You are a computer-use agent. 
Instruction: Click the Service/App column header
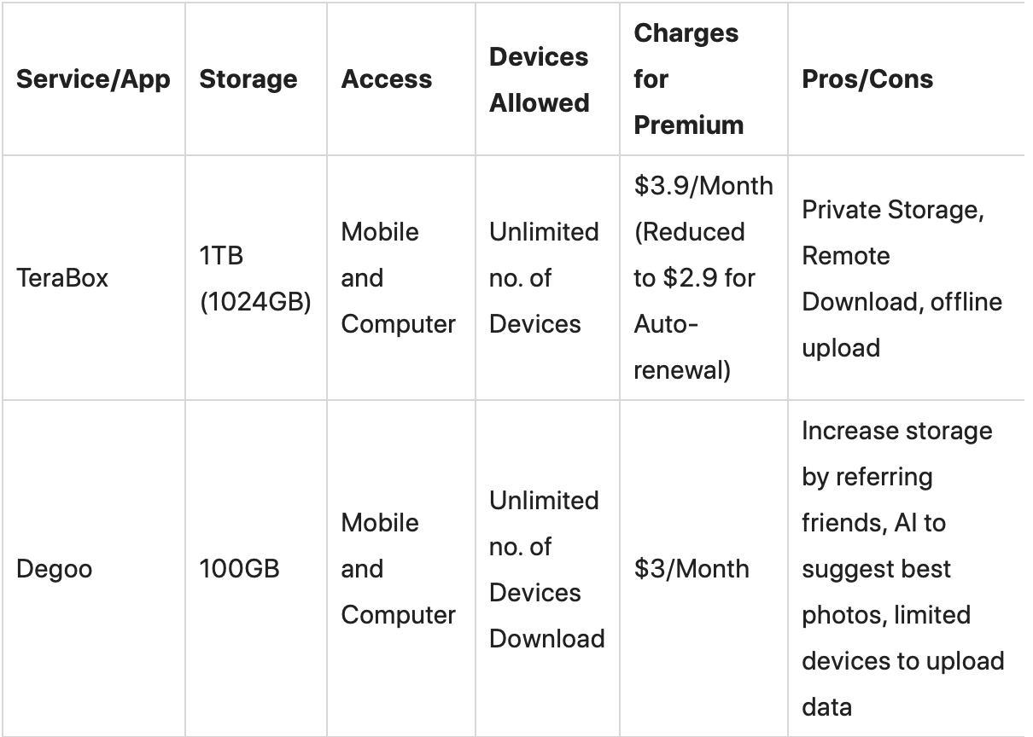point(93,79)
